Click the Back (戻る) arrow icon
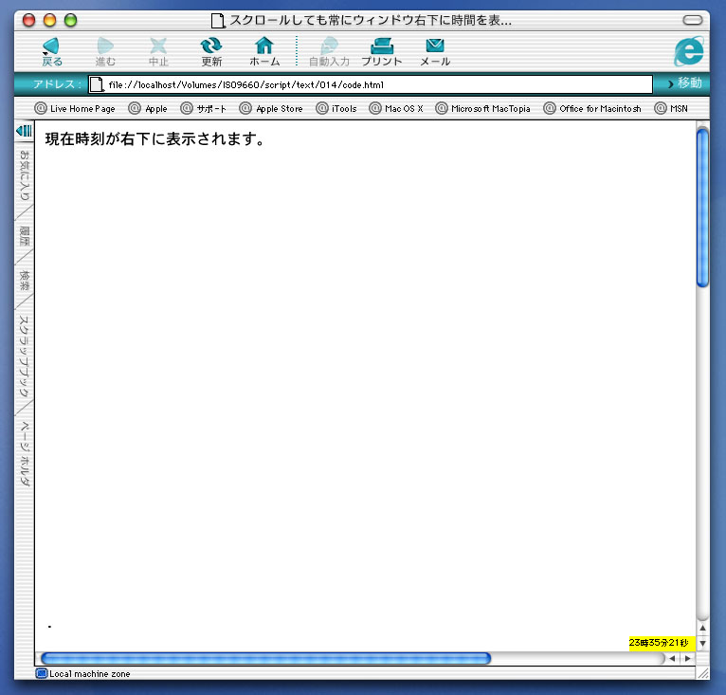Image resolution: width=726 pixels, height=695 pixels. pos(51,46)
